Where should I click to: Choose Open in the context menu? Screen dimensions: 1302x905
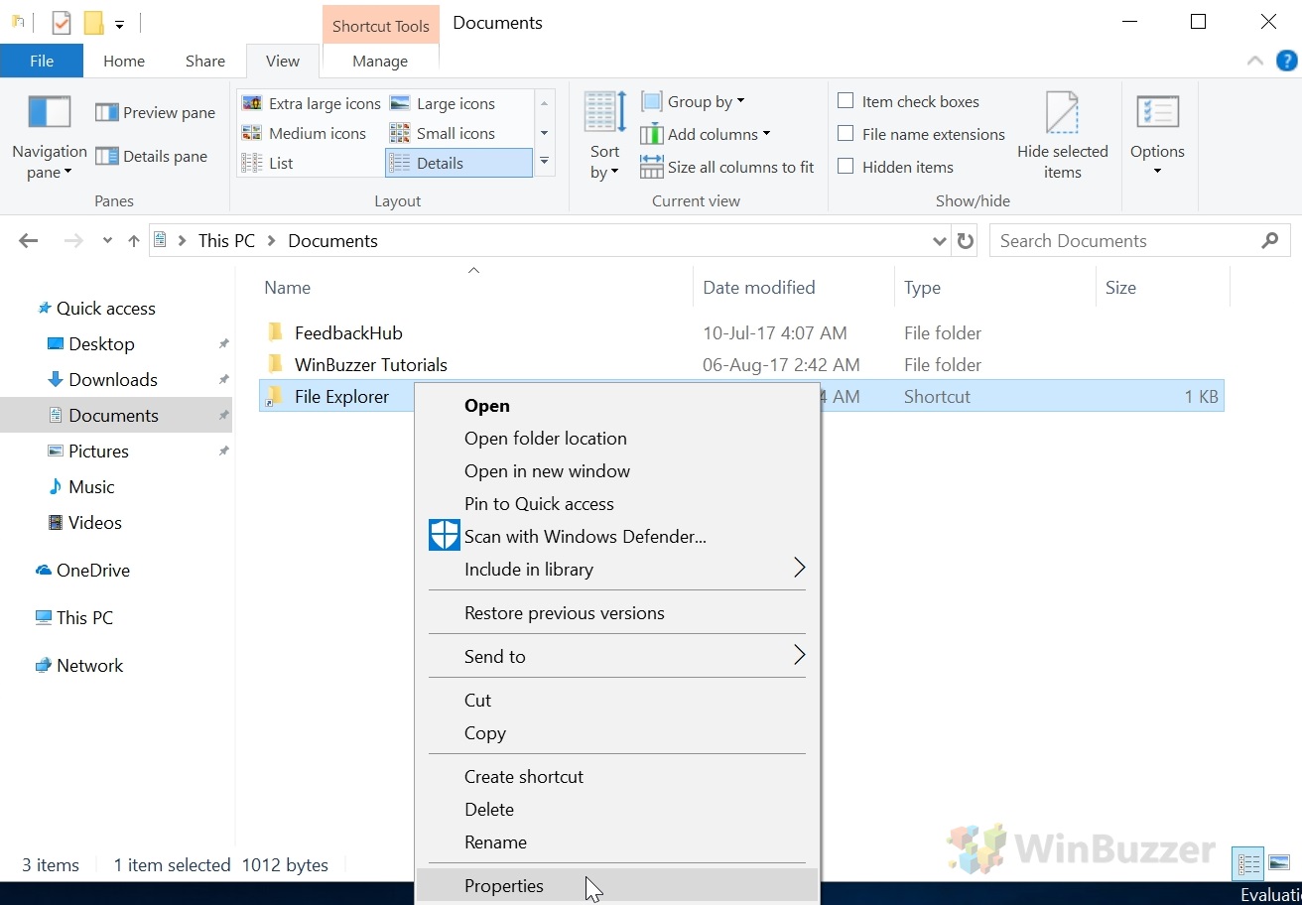pyautogui.click(x=617, y=406)
